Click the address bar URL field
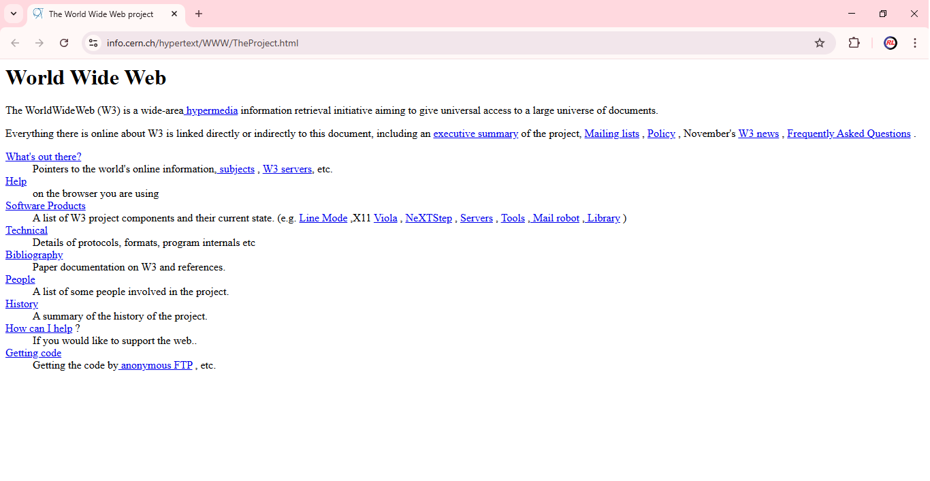 point(449,43)
